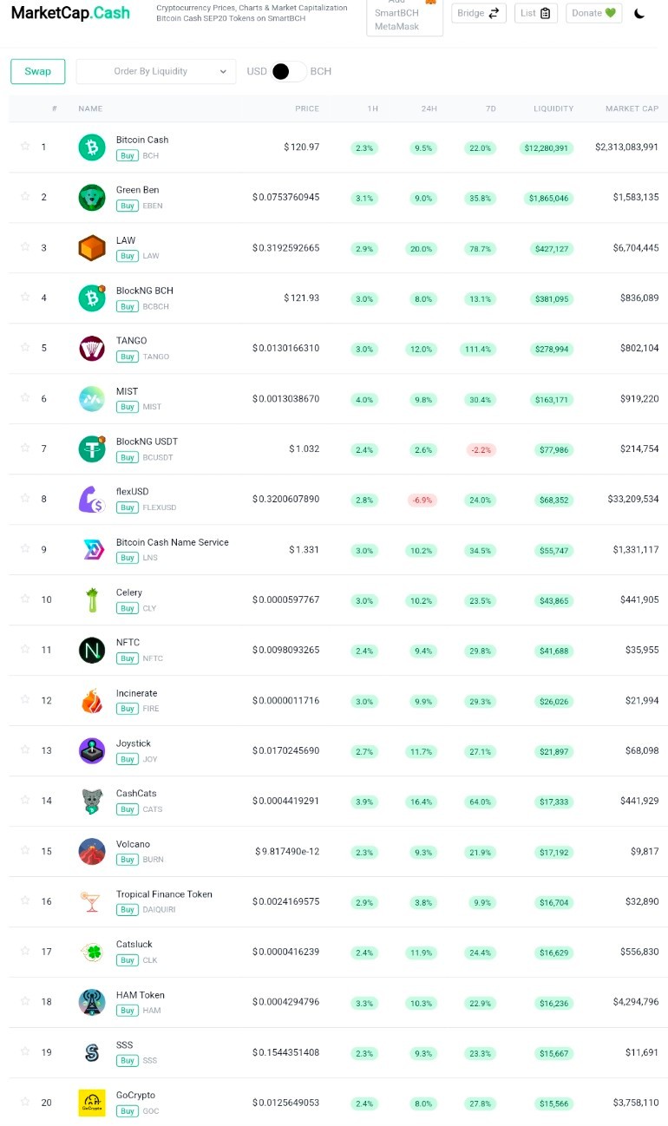Sort by the Market Cap column header
The width and height of the screenshot is (668, 1126).
click(x=632, y=108)
